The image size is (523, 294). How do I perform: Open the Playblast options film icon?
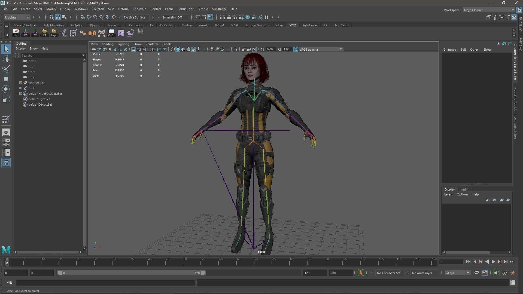pyautogui.click(x=485, y=273)
